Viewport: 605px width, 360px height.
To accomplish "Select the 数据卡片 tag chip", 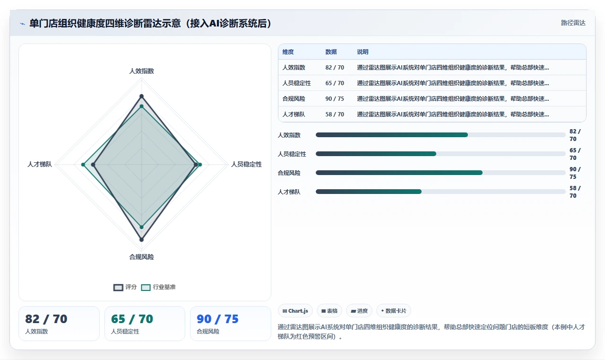I will 394,311.
